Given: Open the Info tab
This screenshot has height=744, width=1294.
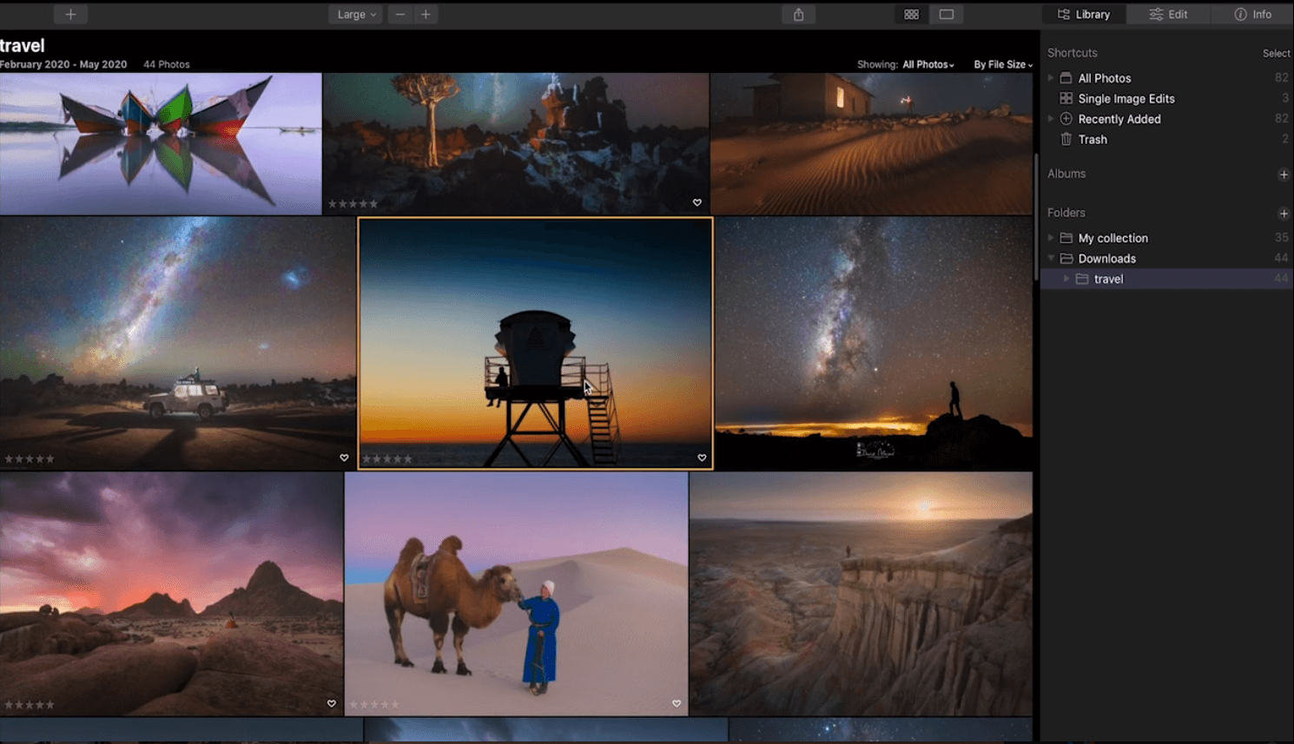Looking at the screenshot, I should coord(1251,14).
